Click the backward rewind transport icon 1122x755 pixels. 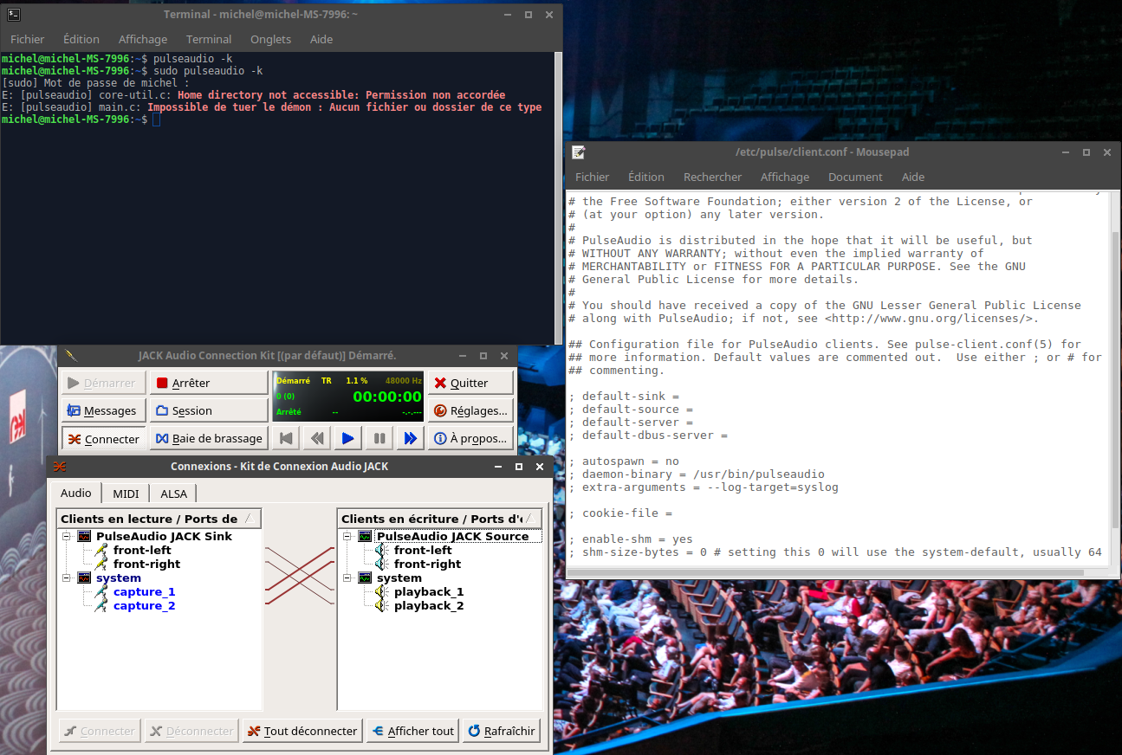click(x=317, y=439)
